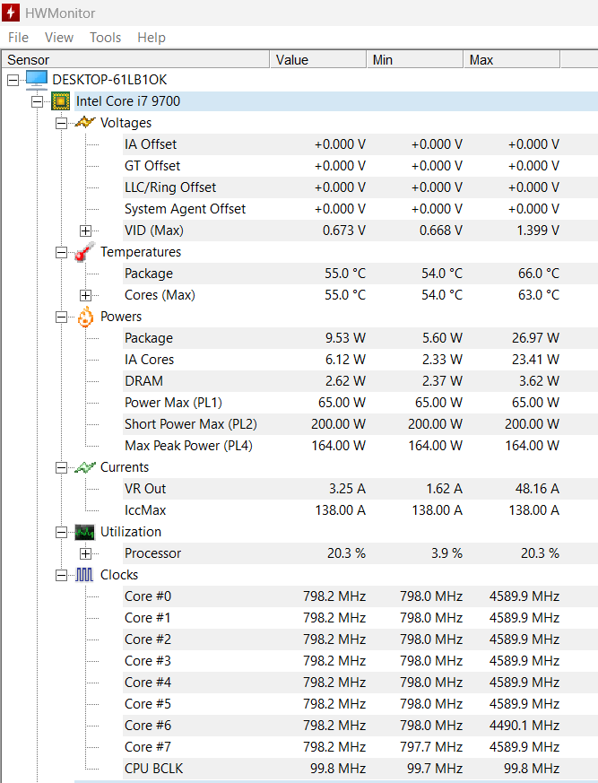Viewport: 598px width, 783px height.
Task: Select the Clocks group label
Action: [119, 575]
